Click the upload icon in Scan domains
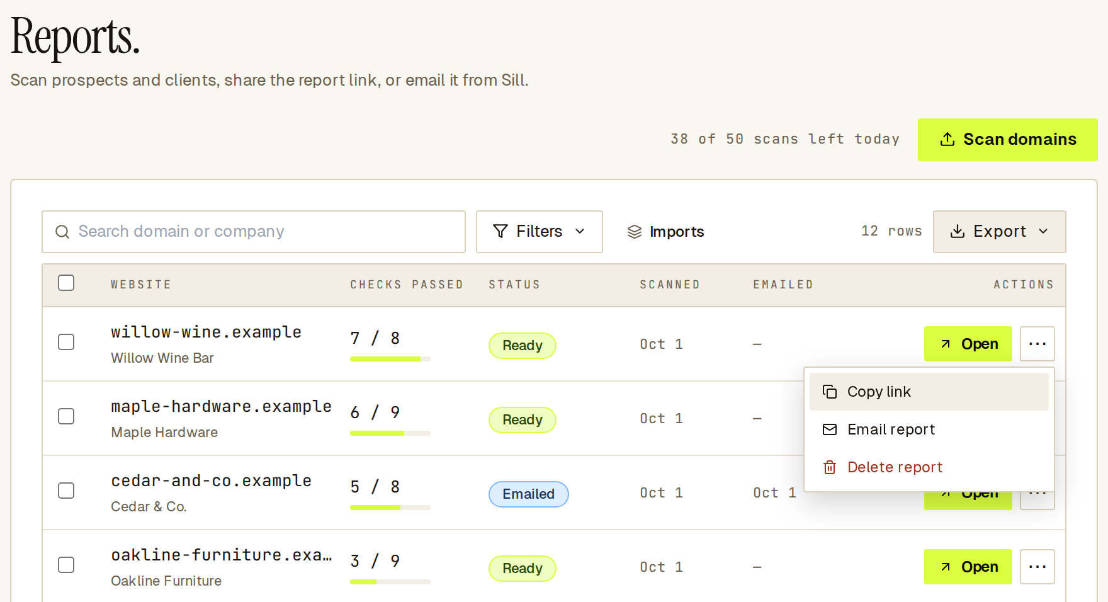 (947, 139)
